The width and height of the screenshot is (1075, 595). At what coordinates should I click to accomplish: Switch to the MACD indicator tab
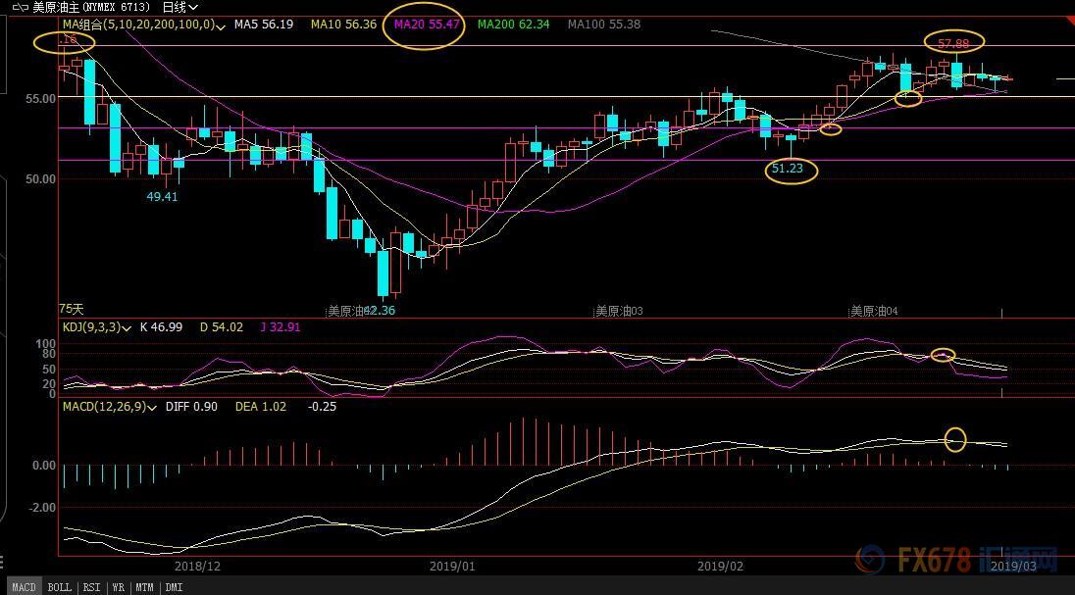[x=24, y=587]
